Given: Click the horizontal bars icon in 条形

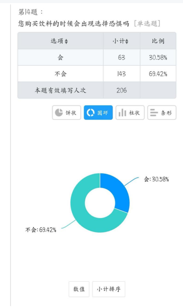Looking at the screenshot, I should click(154, 112).
